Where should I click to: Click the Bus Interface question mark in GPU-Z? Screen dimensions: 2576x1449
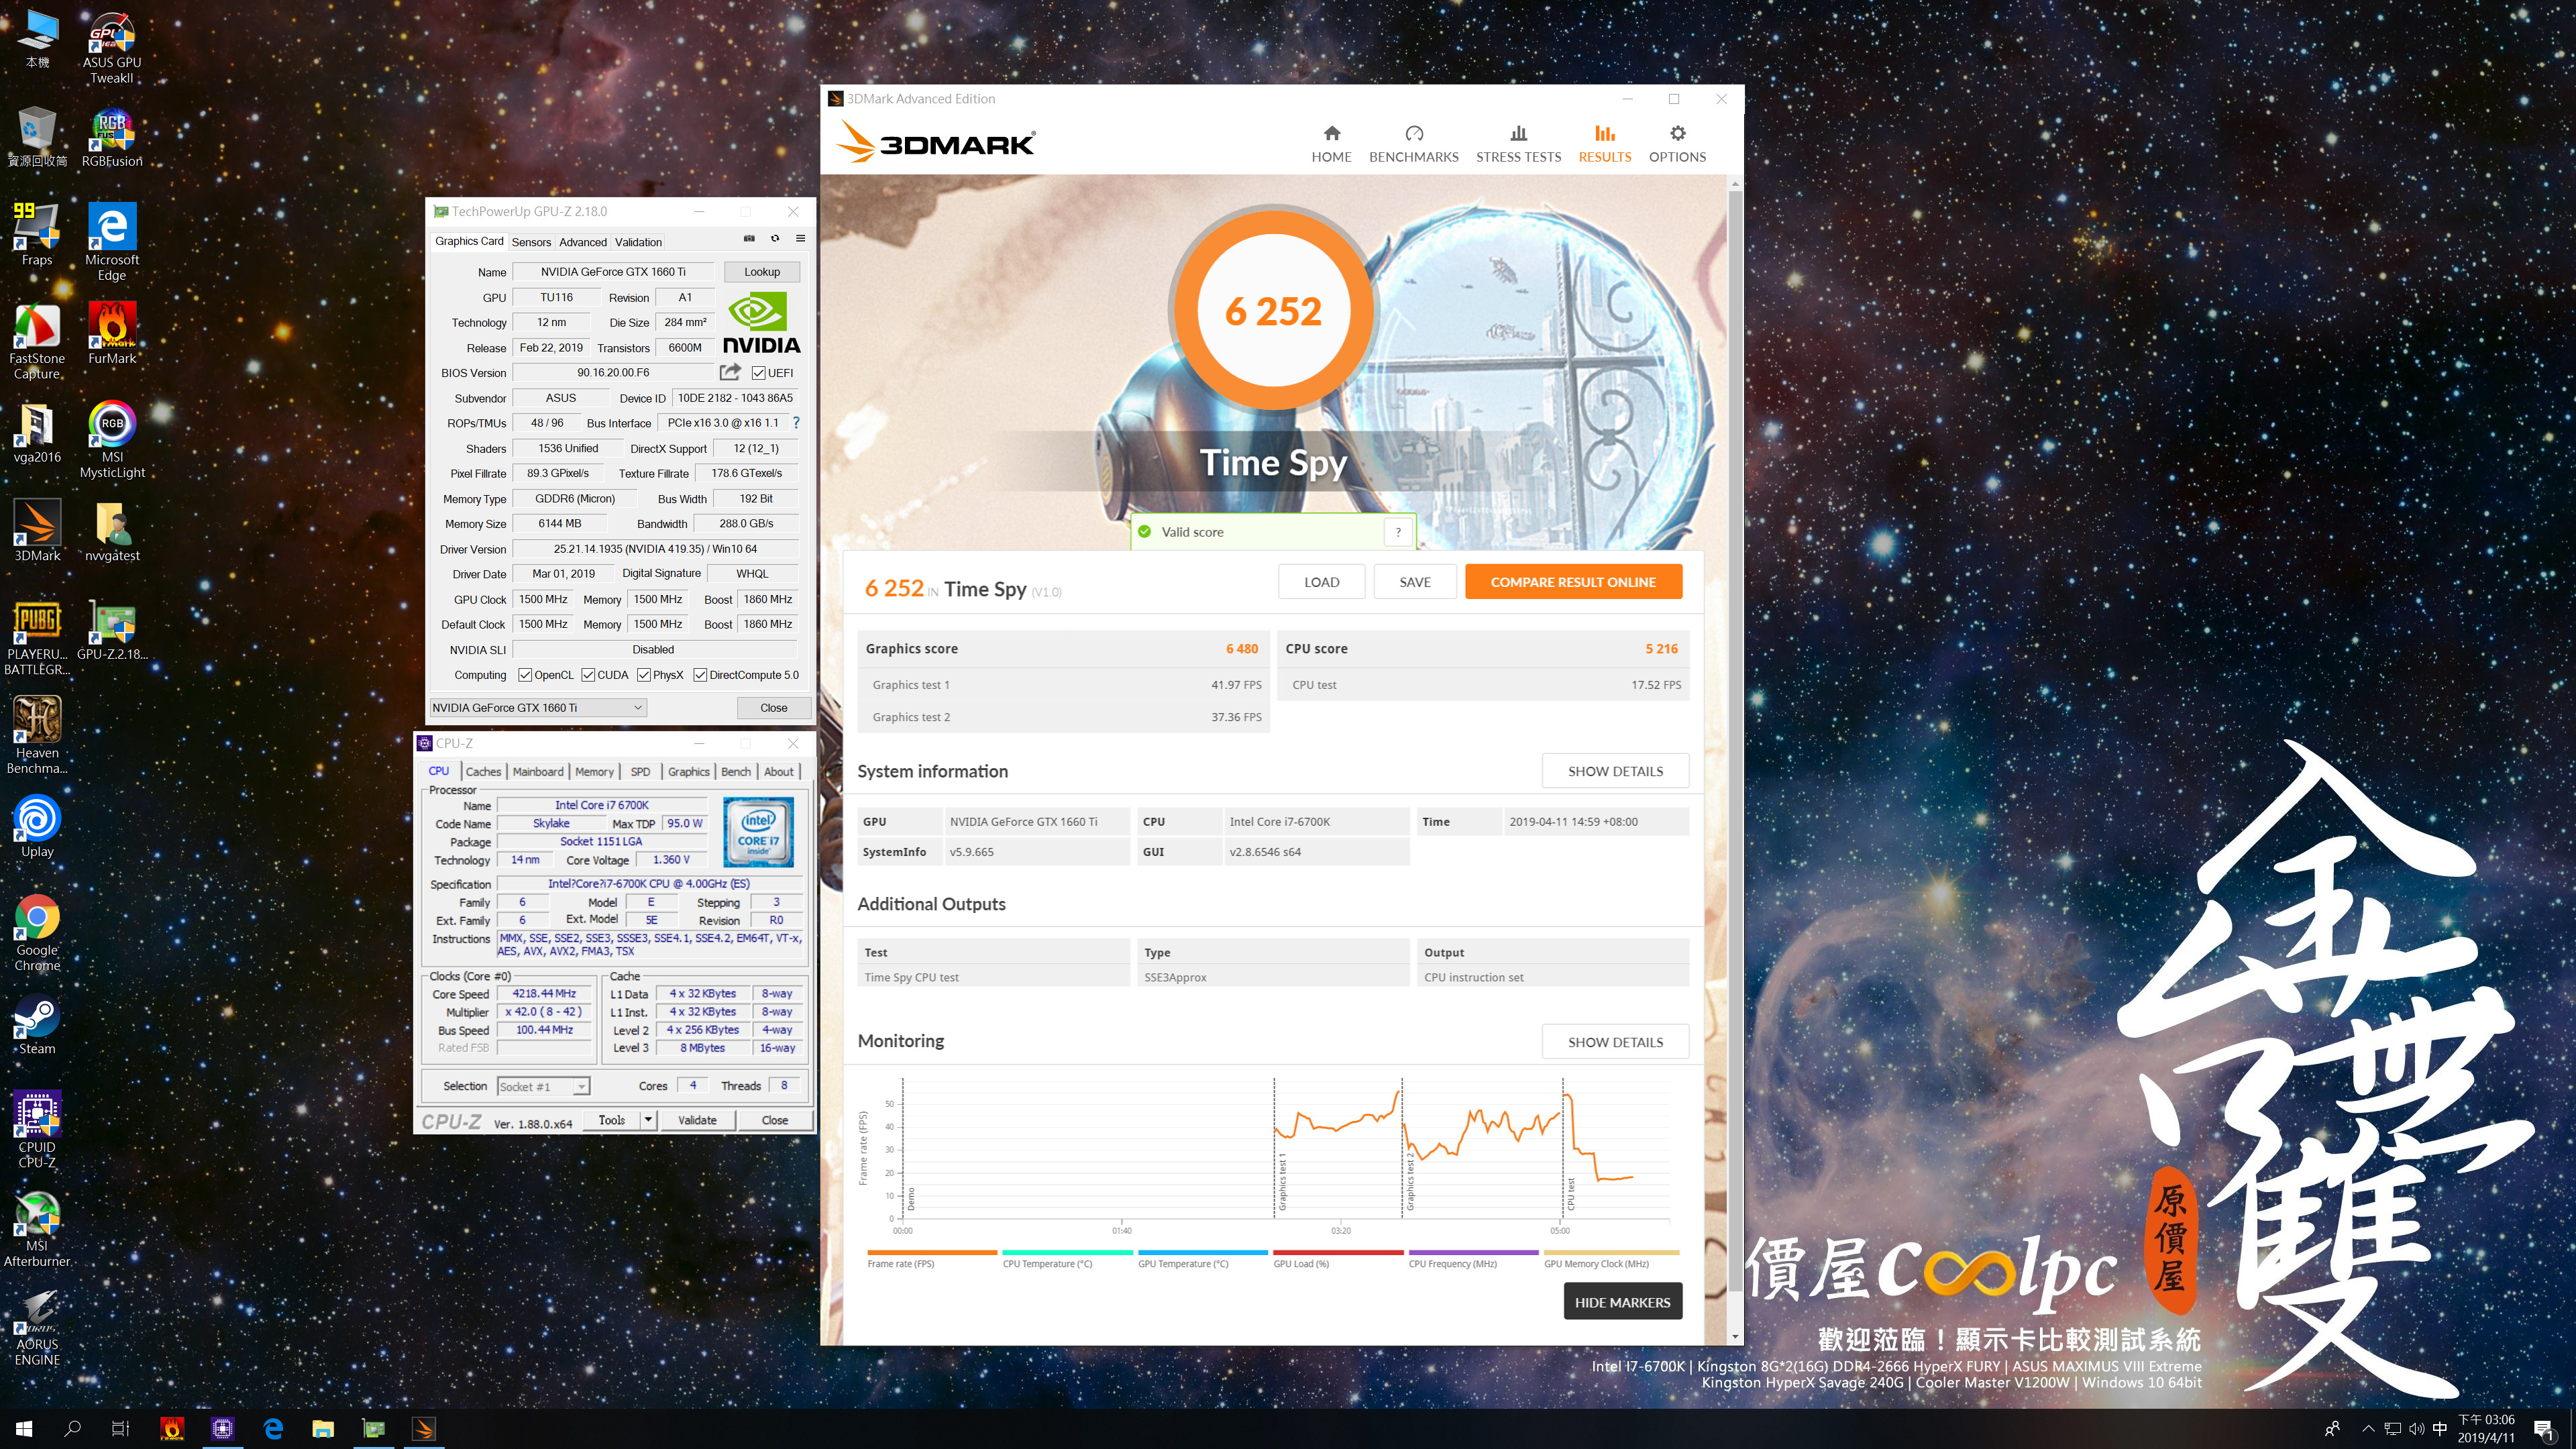click(796, 423)
